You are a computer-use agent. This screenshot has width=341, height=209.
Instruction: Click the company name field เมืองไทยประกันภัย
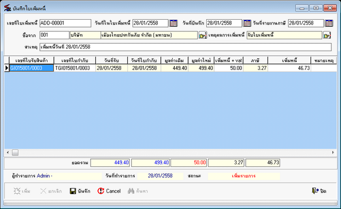(149, 35)
